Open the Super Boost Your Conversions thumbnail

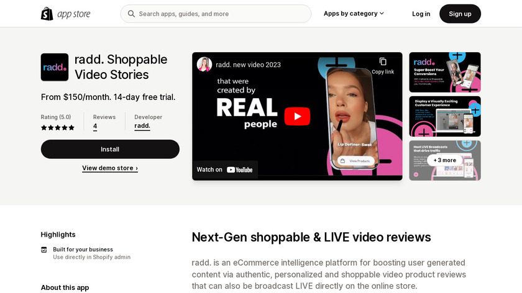[445, 72]
